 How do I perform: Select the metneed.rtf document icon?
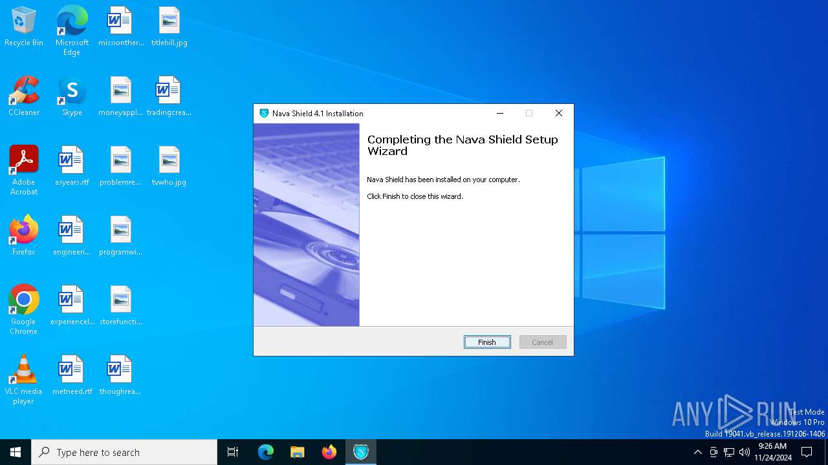pyautogui.click(x=72, y=376)
